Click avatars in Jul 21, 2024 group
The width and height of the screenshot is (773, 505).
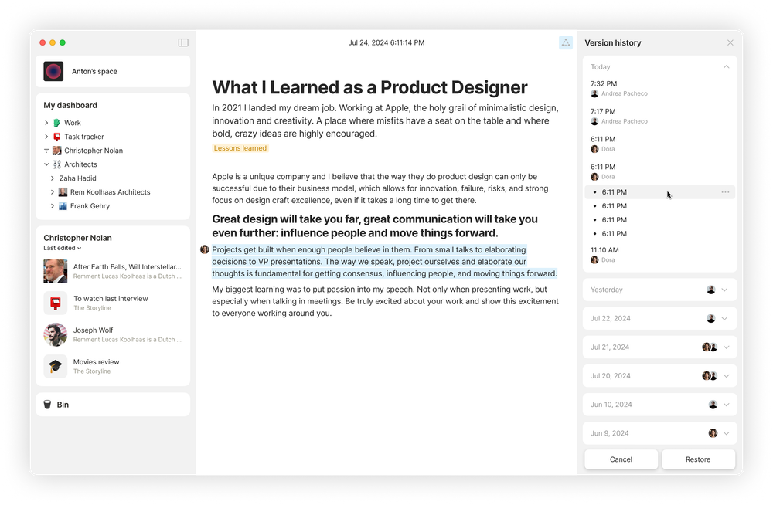click(710, 347)
